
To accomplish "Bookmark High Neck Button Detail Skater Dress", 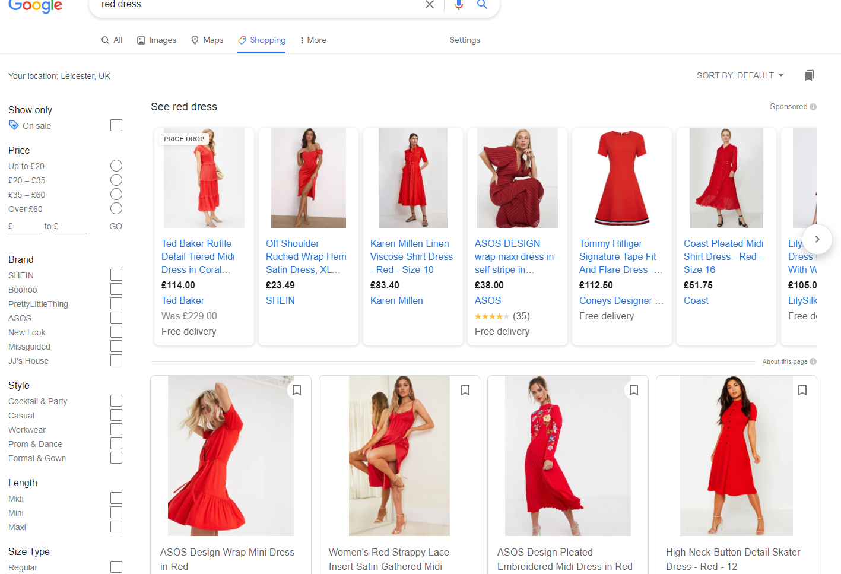I will 802,390.
